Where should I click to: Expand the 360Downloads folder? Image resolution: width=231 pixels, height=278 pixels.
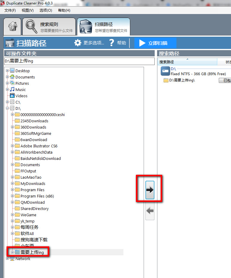pyautogui.click(x=13, y=127)
